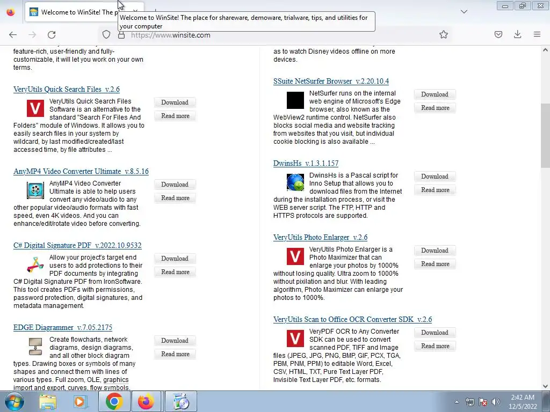Read more about C# Digital Signature PDF
Image resolution: width=550 pixels, height=412 pixels.
click(175, 271)
